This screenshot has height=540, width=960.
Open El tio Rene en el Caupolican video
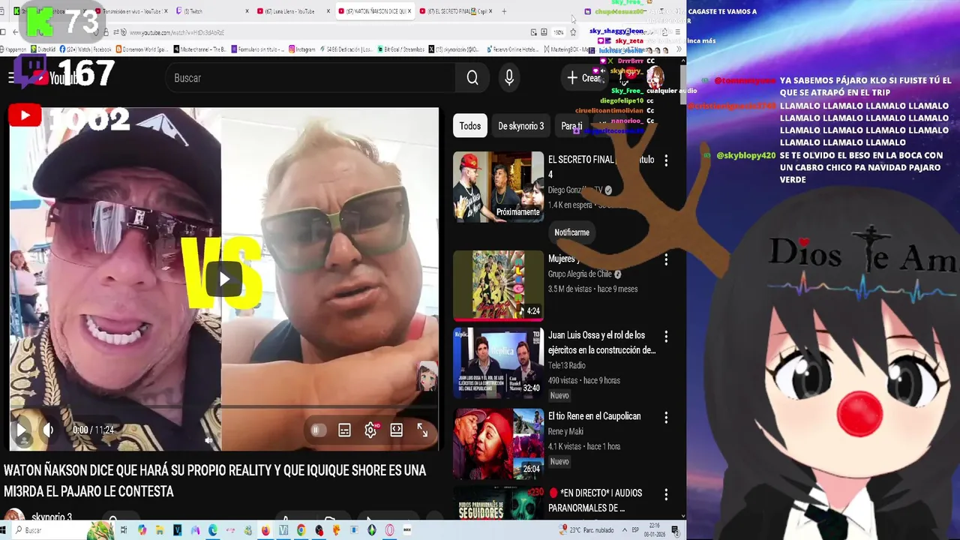tap(594, 416)
